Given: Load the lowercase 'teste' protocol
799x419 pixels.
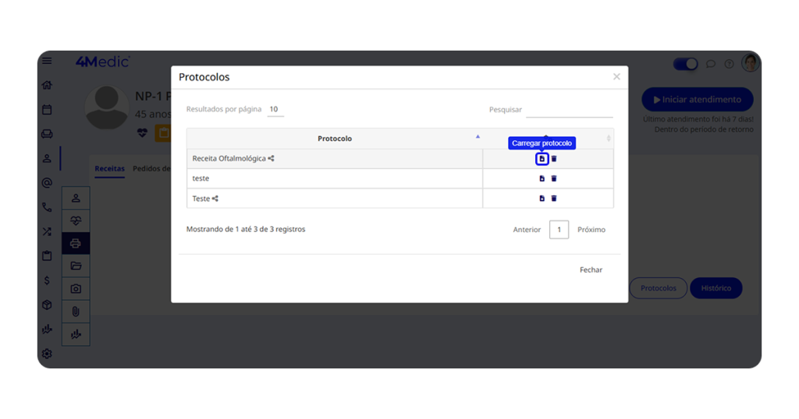Looking at the screenshot, I should pos(542,178).
